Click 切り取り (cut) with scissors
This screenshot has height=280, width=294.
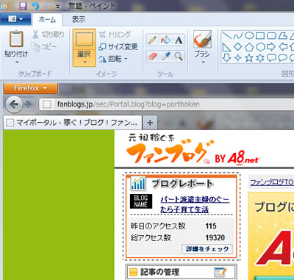[x=49, y=35]
